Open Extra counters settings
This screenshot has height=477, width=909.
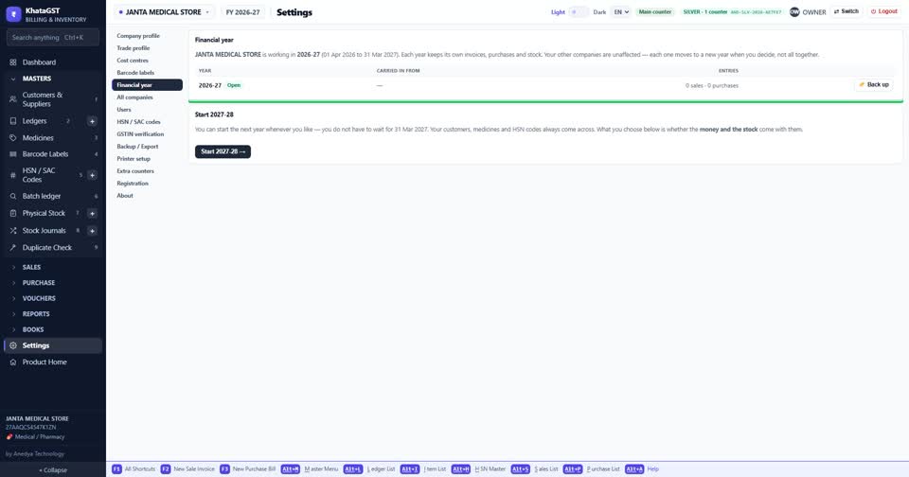tap(148, 171)
